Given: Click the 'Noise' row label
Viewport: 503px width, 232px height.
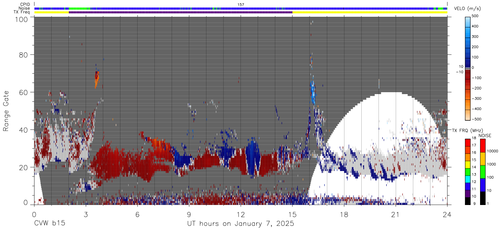Looking at the screenshot, I should tap(25, 8).
